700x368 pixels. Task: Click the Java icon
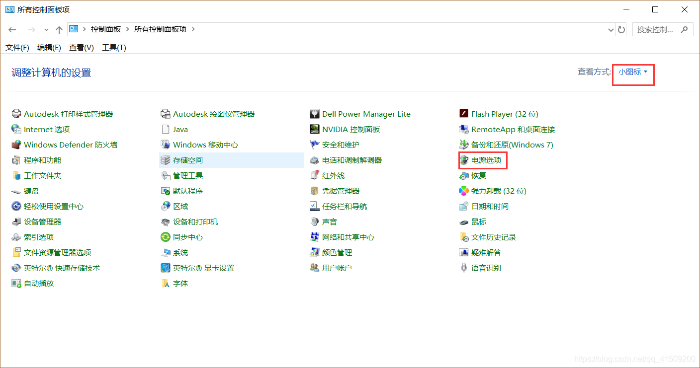[166, 129]
